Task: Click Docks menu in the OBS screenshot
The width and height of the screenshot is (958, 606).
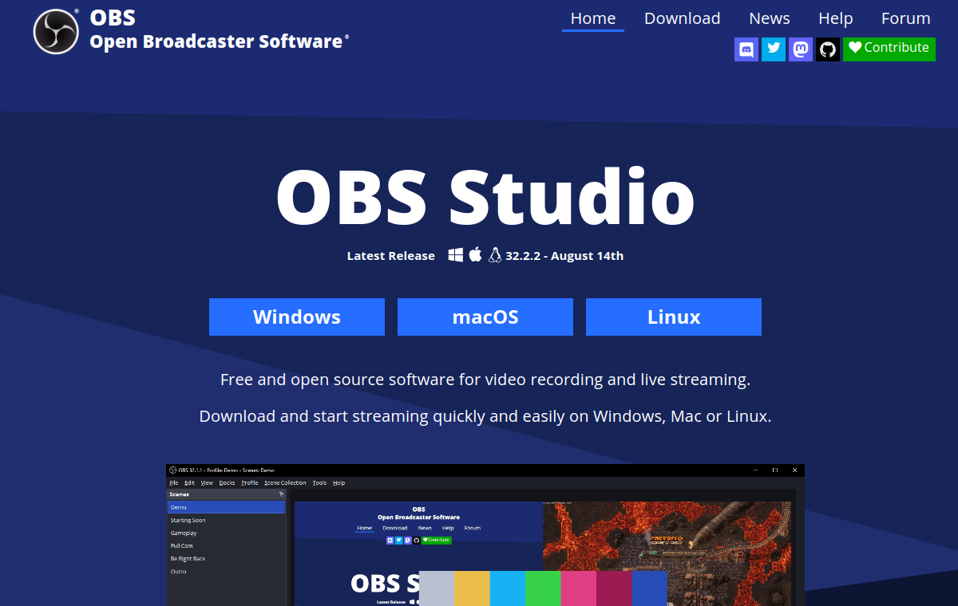Action: coord(228,483)
